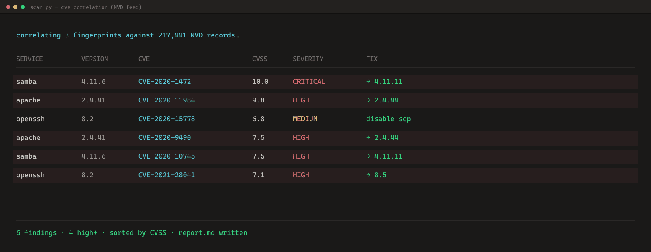Click the VERSION column header

pos(95,59)
